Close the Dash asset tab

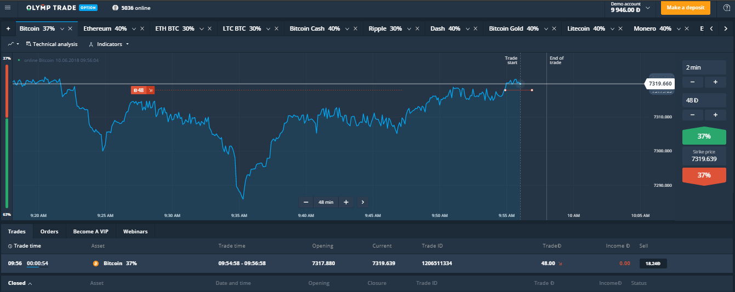[476, 28]
